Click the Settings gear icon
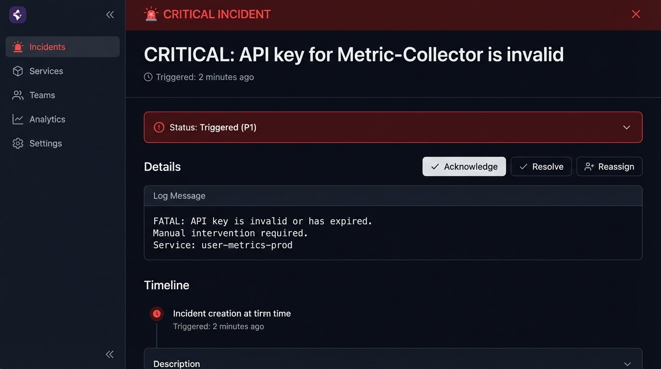This screenshot has width=661, height=369. coord(18,143)
